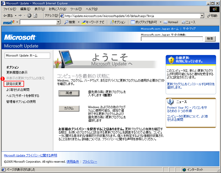This screenshot has width=221, height=173.
Task: Click the Forward arrow icon
Action: [20, 16]
